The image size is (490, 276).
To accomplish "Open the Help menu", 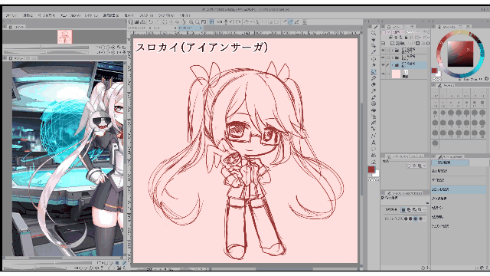I will coord(185,15).
